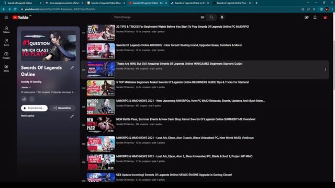Select the active YouTube Swords Of Legends tab

click(x=148, y=3)
